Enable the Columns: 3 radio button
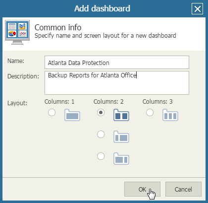This screenshot has height=203, width=208. (x=150, y=113)
